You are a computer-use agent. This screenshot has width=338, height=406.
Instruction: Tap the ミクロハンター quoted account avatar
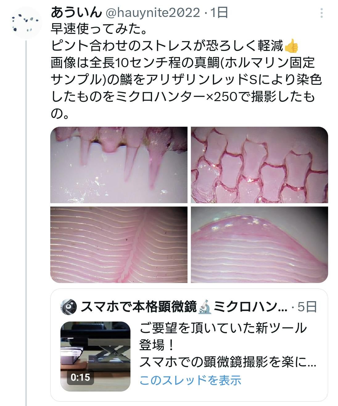pyautogui.click(x=69, y=307)
